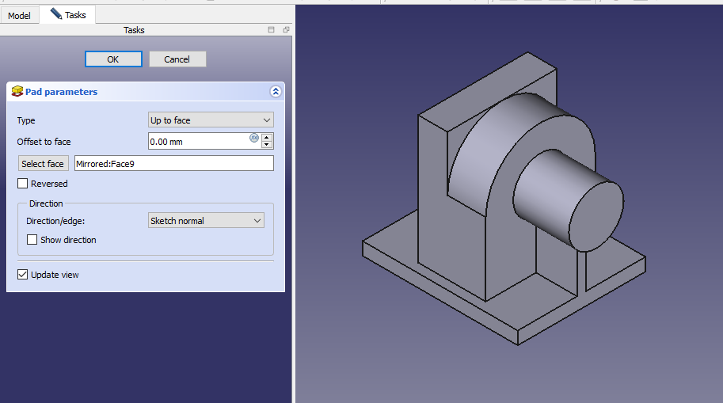Increase the offset using the up arrow
Viewport: 723px width, 403px height.
pyautogui.click(x=267, y=137)
